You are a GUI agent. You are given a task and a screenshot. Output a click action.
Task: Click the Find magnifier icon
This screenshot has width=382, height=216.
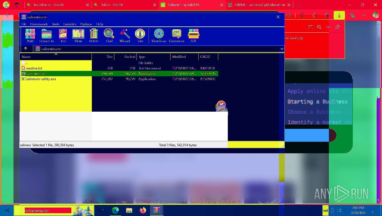click(x=109, y=35)
